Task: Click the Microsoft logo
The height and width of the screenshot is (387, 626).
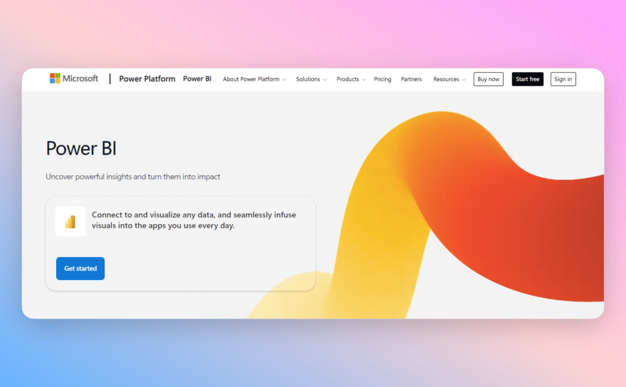Action: click(x=74, y=79)
